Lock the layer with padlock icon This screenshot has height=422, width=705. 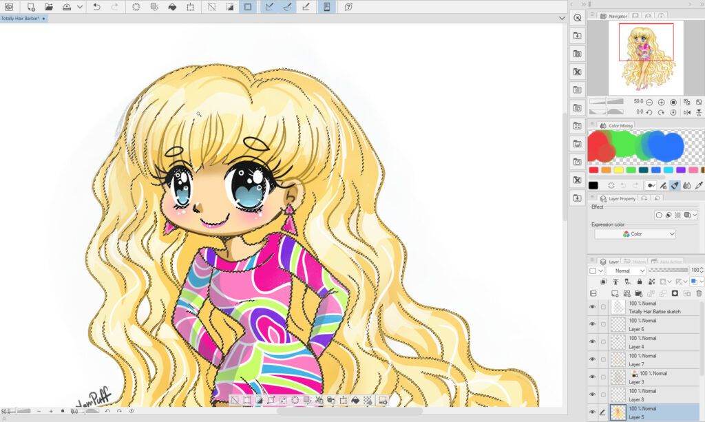point(640,282)
